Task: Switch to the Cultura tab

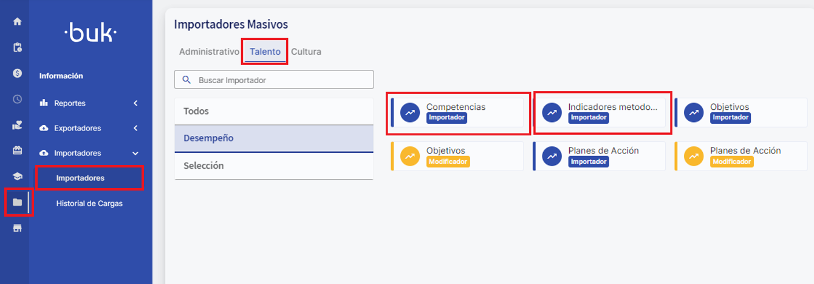Action: 306,52
